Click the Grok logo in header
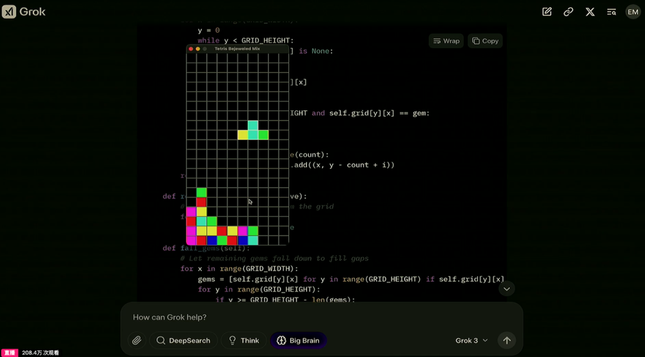The height and width of the screenshot is (357, 645). (24, 12)
